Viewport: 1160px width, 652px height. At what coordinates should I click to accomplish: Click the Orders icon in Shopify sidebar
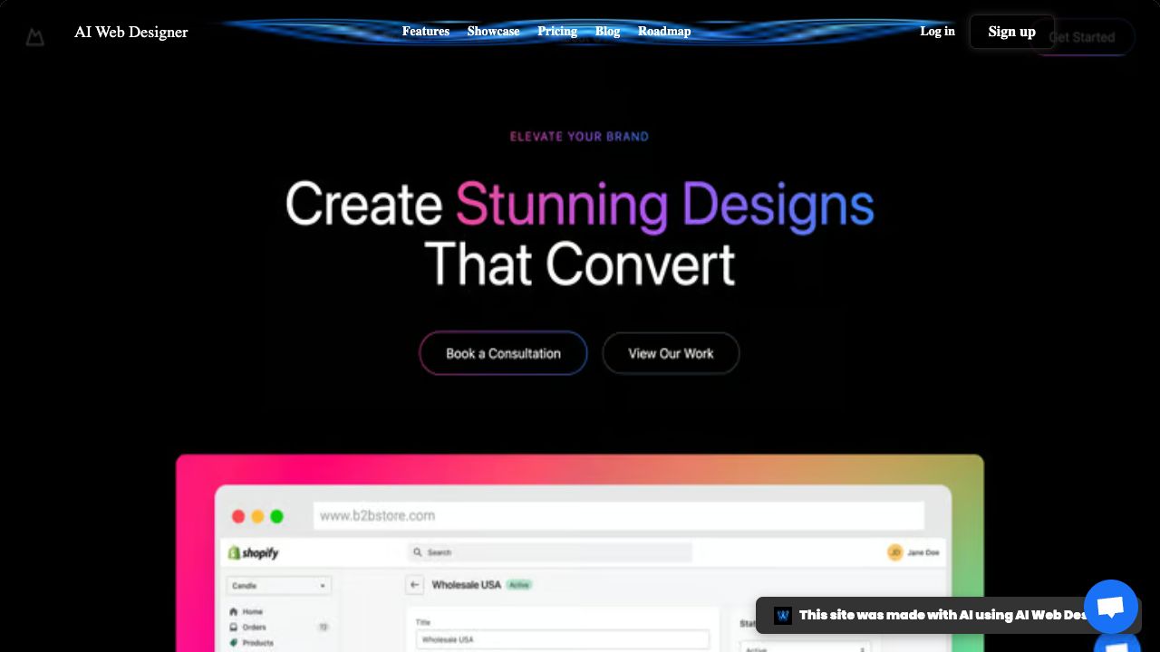point(234,628)
